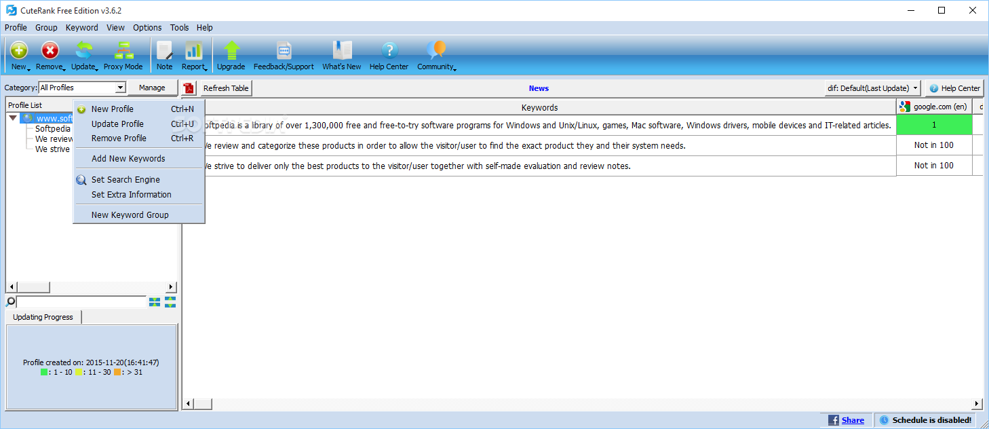Open the Help menu
This screenshot has width=989, height=429.
(204, 28)
